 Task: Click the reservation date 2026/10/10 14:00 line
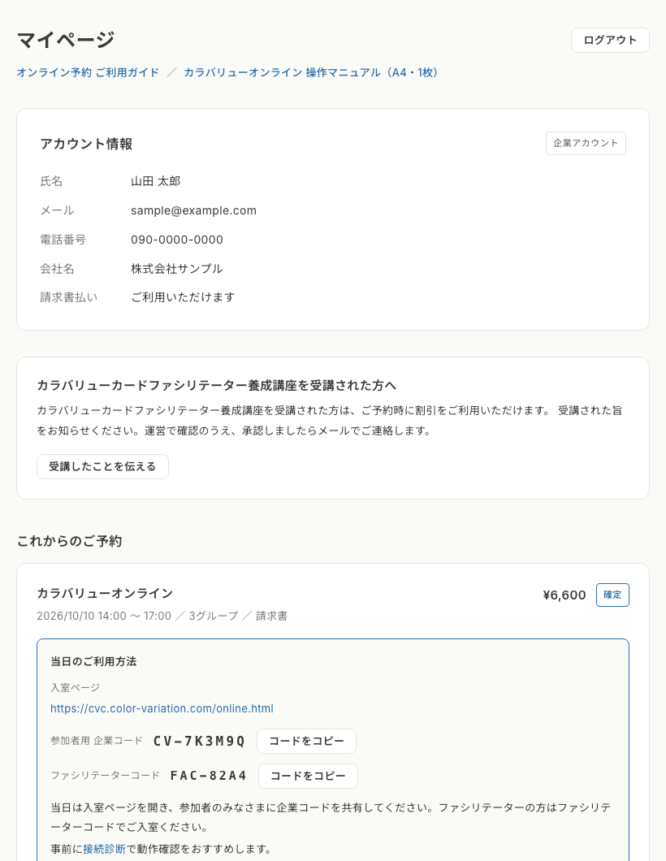click(x=162, y=616)
